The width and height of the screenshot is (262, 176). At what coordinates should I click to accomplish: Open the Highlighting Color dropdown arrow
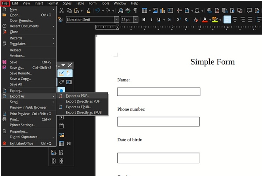(220, 20)
